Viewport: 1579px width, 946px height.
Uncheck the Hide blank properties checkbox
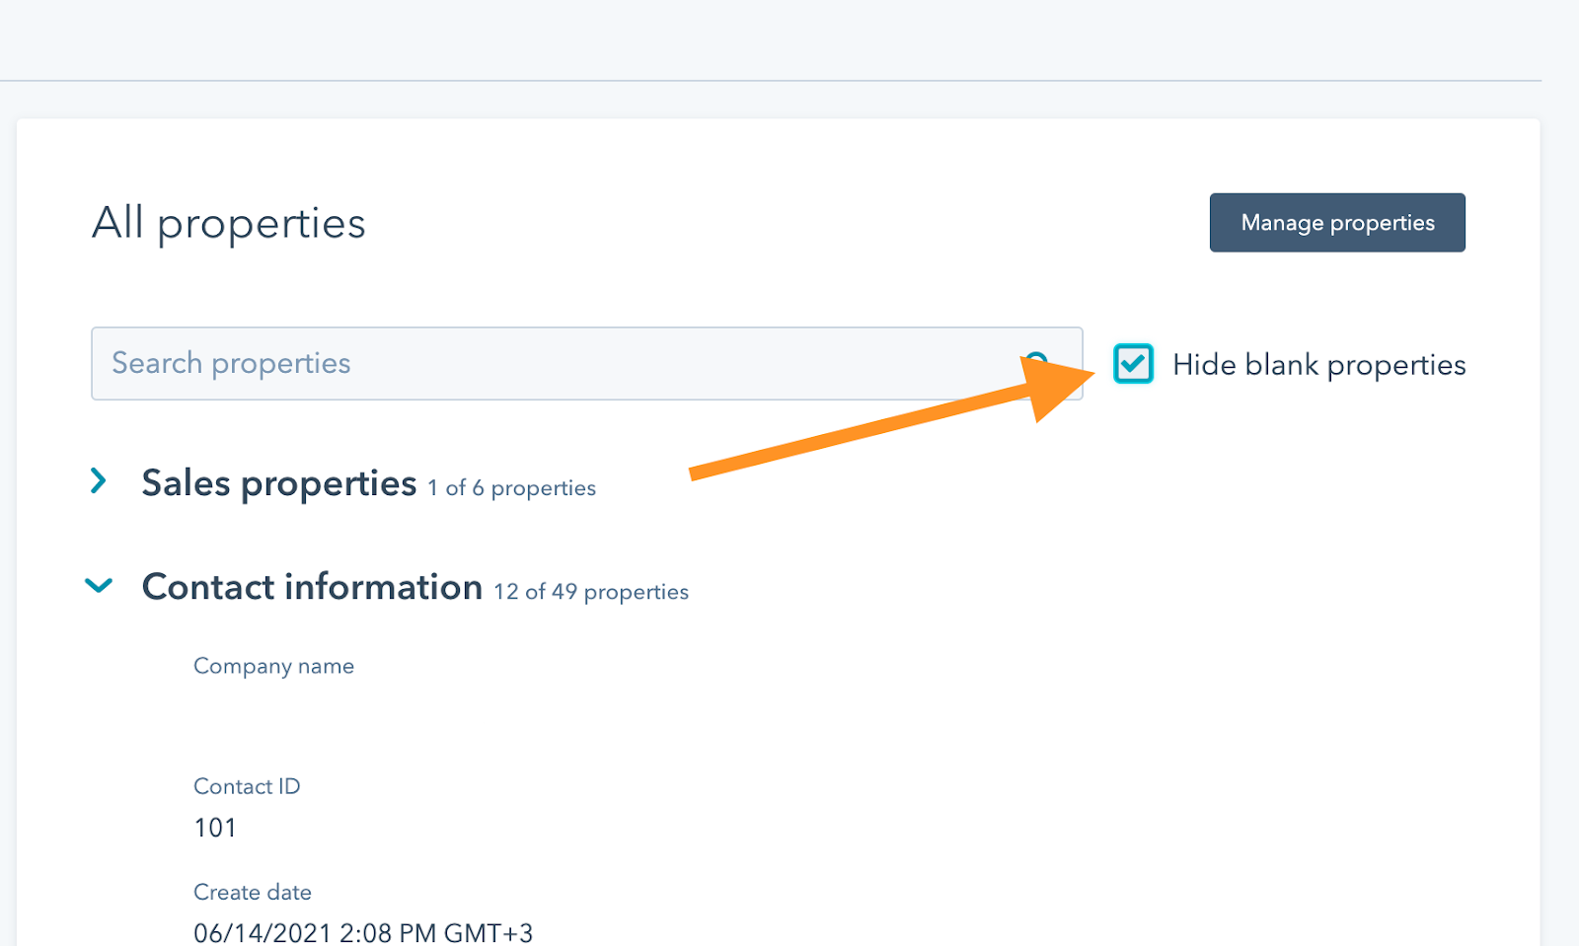1133,364
